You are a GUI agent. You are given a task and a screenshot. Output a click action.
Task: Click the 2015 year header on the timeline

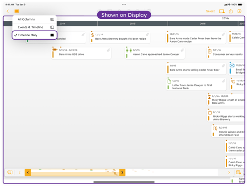pyautogui.click(x=132, y=24)
